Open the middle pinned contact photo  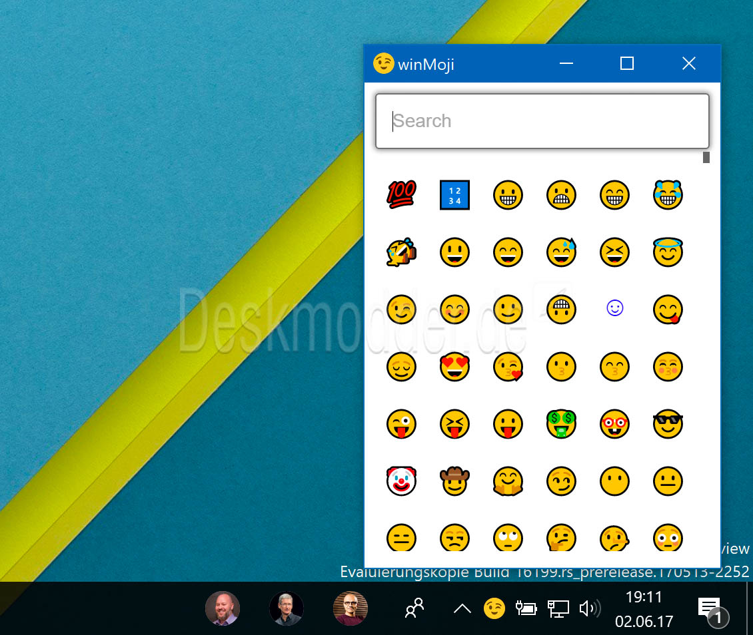click(287, 608)
